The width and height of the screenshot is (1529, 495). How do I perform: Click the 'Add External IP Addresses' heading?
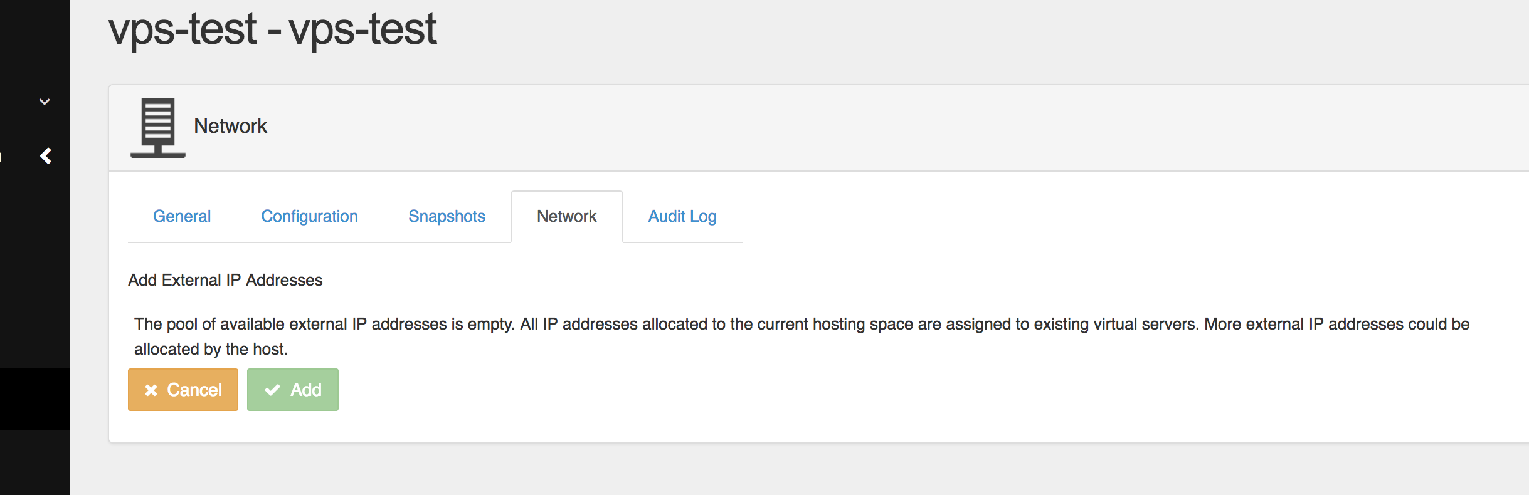click(225, 280)
